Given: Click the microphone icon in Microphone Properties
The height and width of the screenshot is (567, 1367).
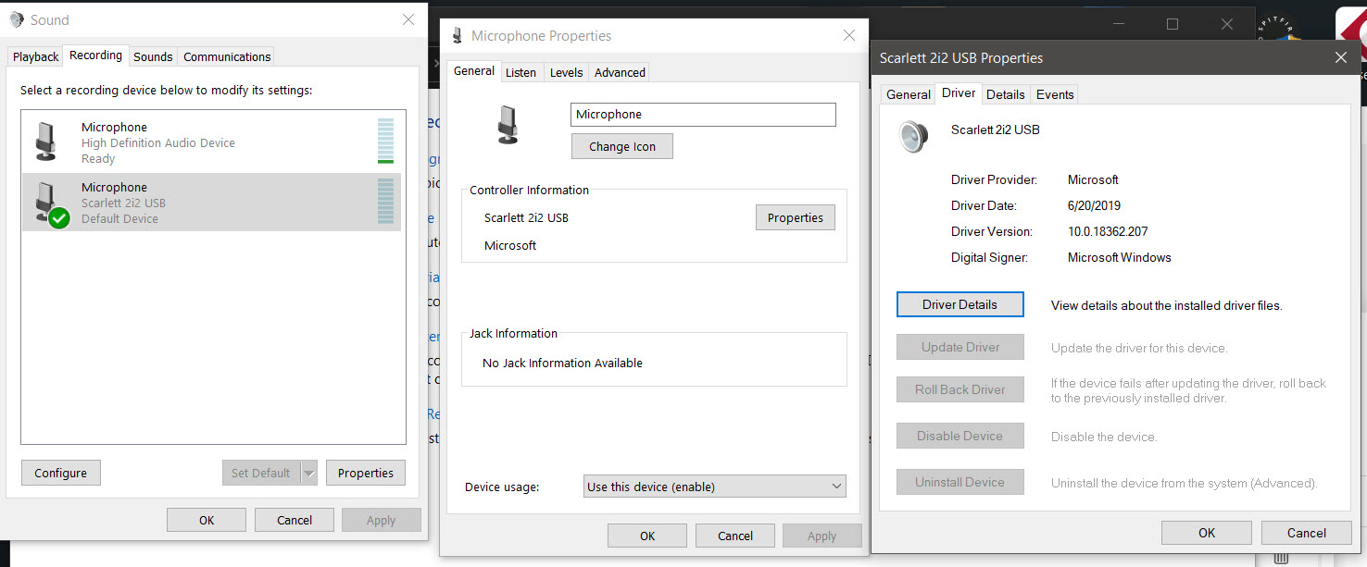Looking at the screenshot, I should 508,125.
